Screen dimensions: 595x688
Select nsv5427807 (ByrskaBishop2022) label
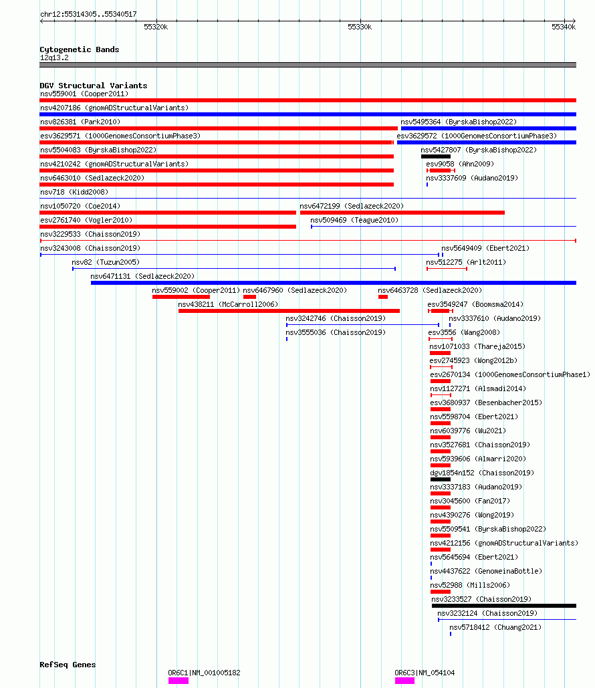click(x=479, y=150)
